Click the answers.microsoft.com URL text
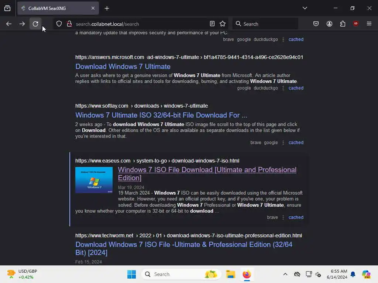The image size is (378, 283). coord(110,57)
